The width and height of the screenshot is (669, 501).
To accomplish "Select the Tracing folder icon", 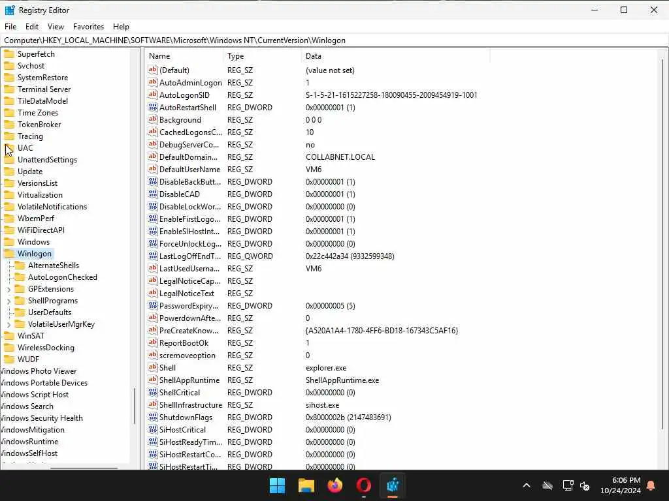I will tap(9, 136).
